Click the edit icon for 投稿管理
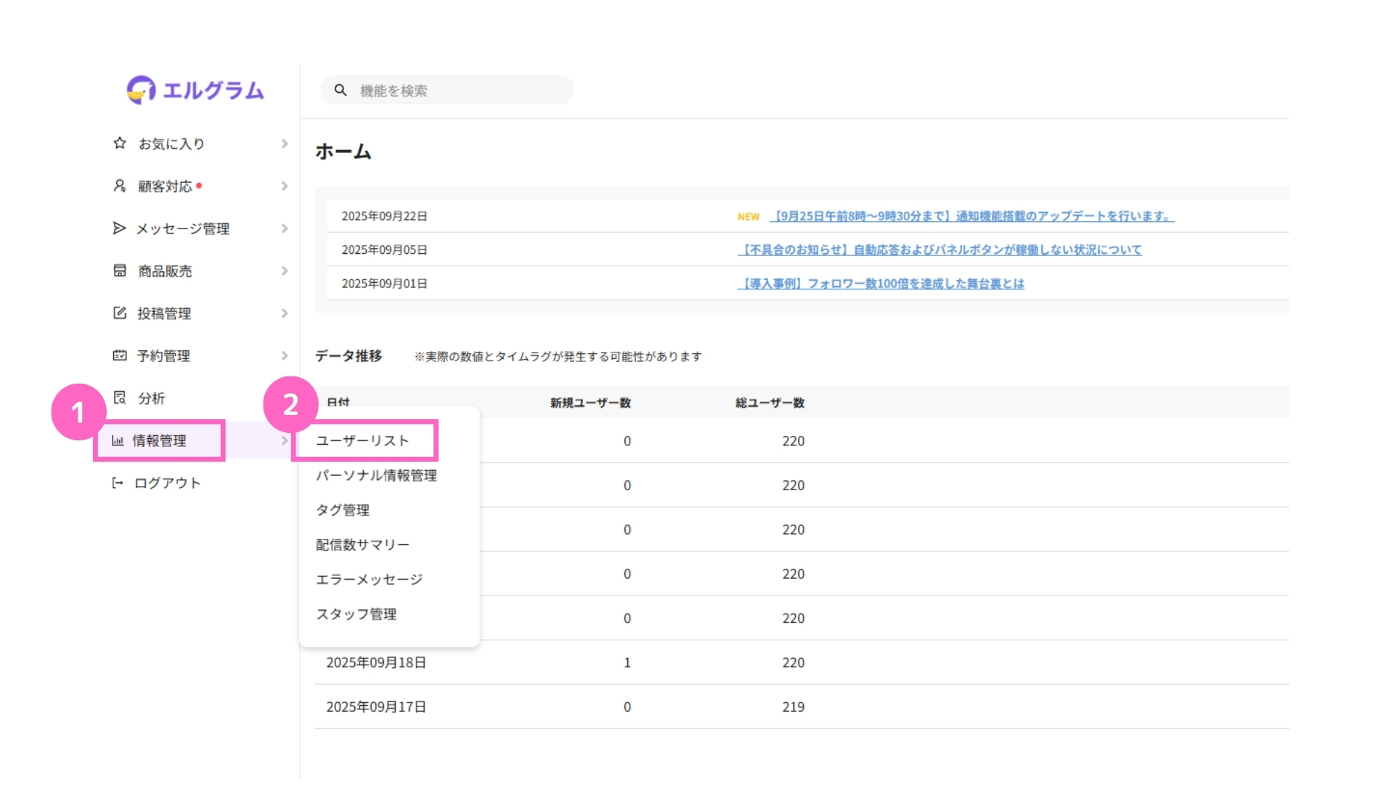1394x808 pixels. point(120,313)
